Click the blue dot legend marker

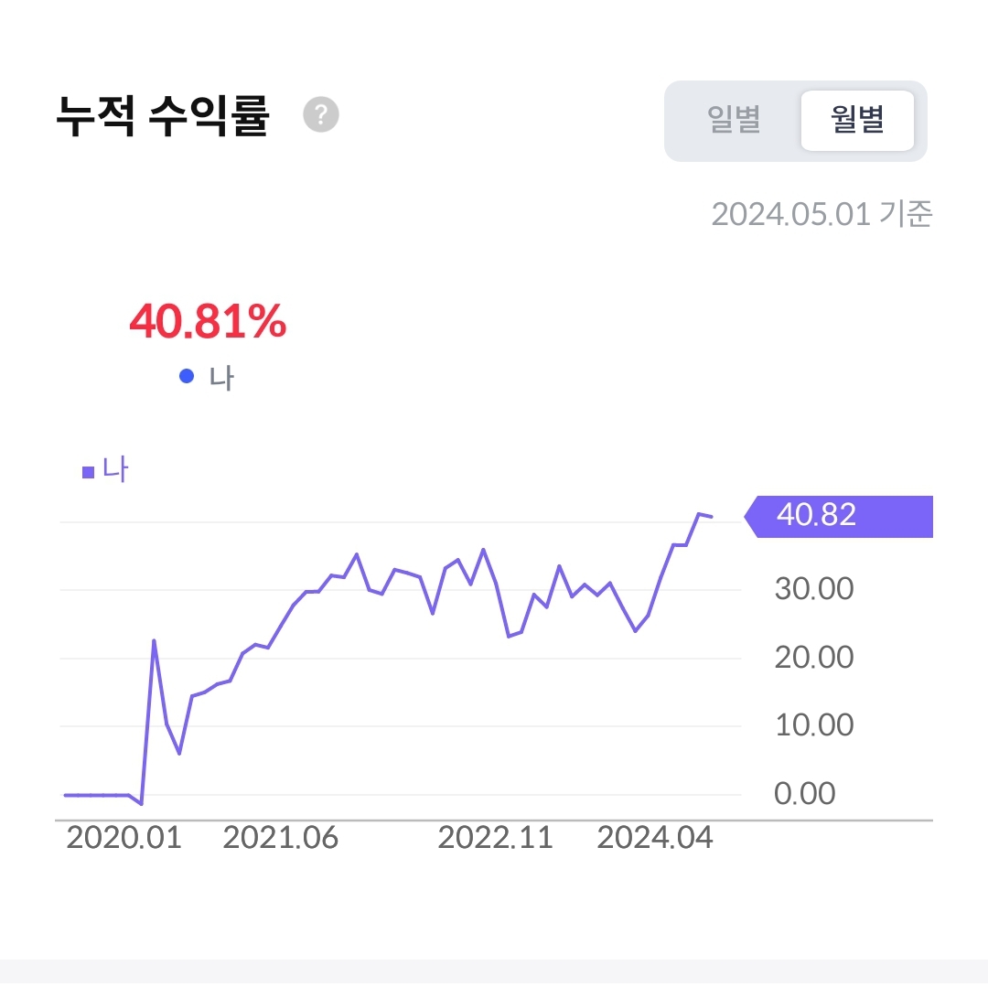tap(187, 376)
